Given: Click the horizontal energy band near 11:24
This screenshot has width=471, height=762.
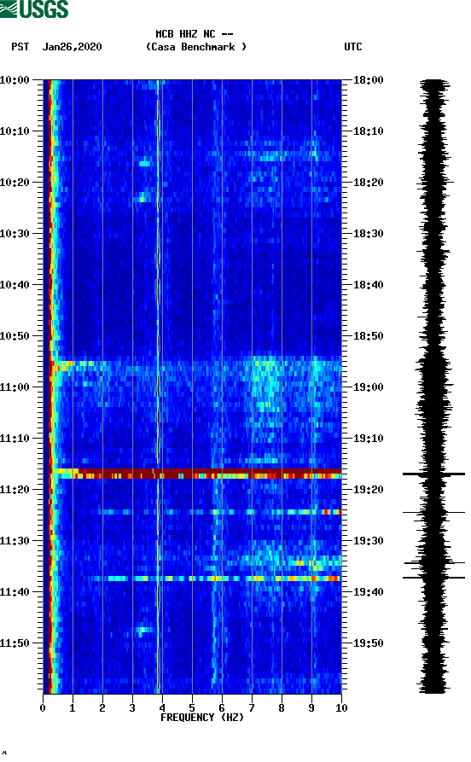Looking at the screenshot, I should pos(221,512).
